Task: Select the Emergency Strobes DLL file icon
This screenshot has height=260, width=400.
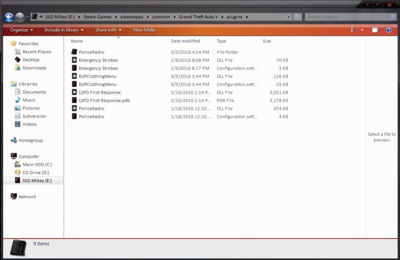Action: pyautogui.click(x=74, y=60)
